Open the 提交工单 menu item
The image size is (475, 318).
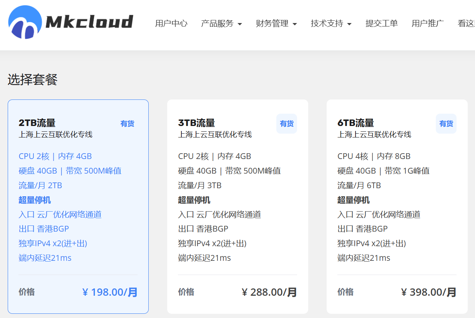coord(381,23)
